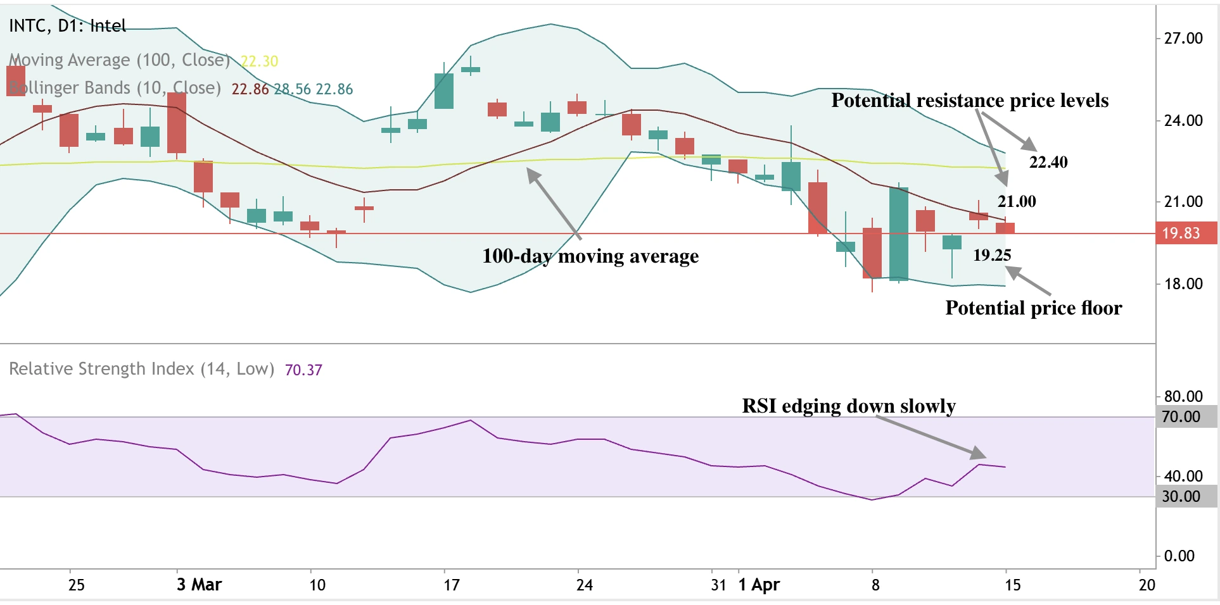Click the '17' date label on time axis
The height and width of the screenshot is (605, 1220).
(x=451, y=585)
